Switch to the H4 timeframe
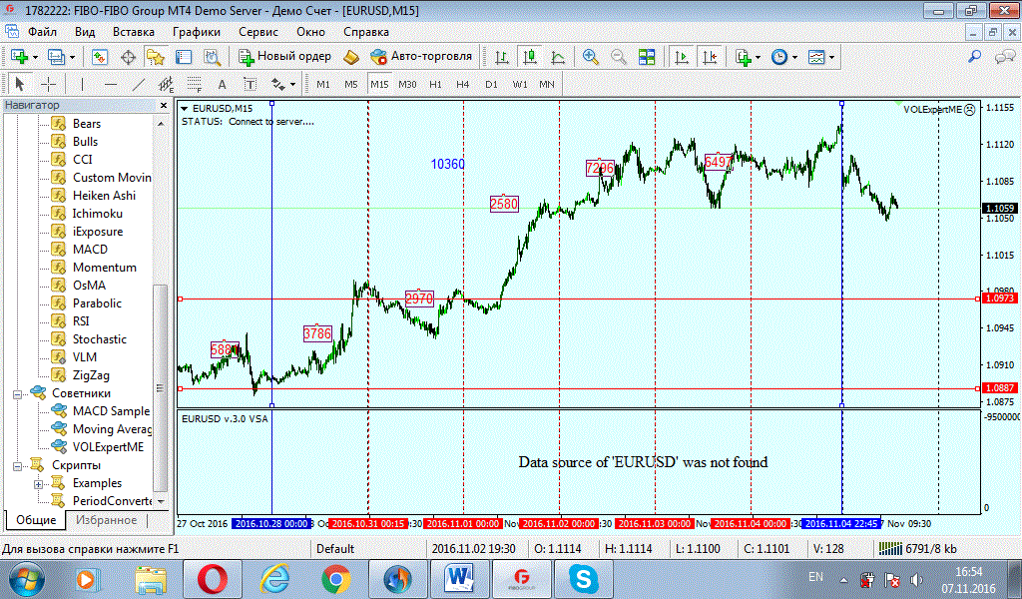The width and height of the screenshot is (1022, 599). click(463, 84)
